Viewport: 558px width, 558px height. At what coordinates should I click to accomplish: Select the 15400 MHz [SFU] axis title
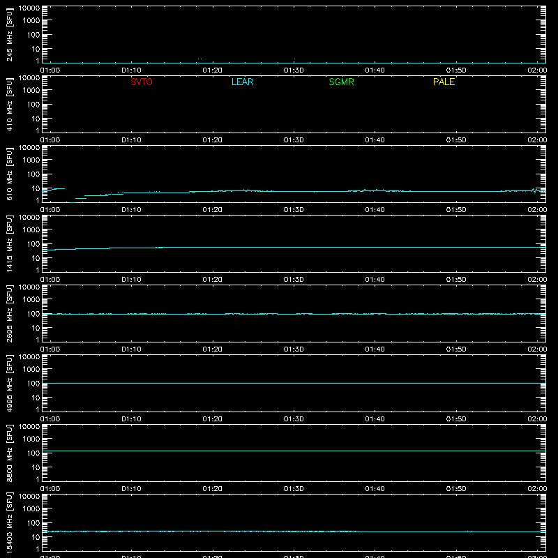coord(10,522)
